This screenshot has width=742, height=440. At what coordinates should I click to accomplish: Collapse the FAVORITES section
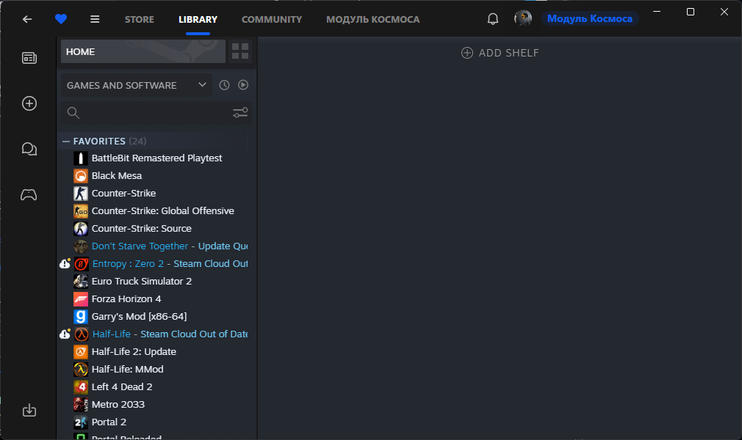pyautogui.click(x=67, y=141)
